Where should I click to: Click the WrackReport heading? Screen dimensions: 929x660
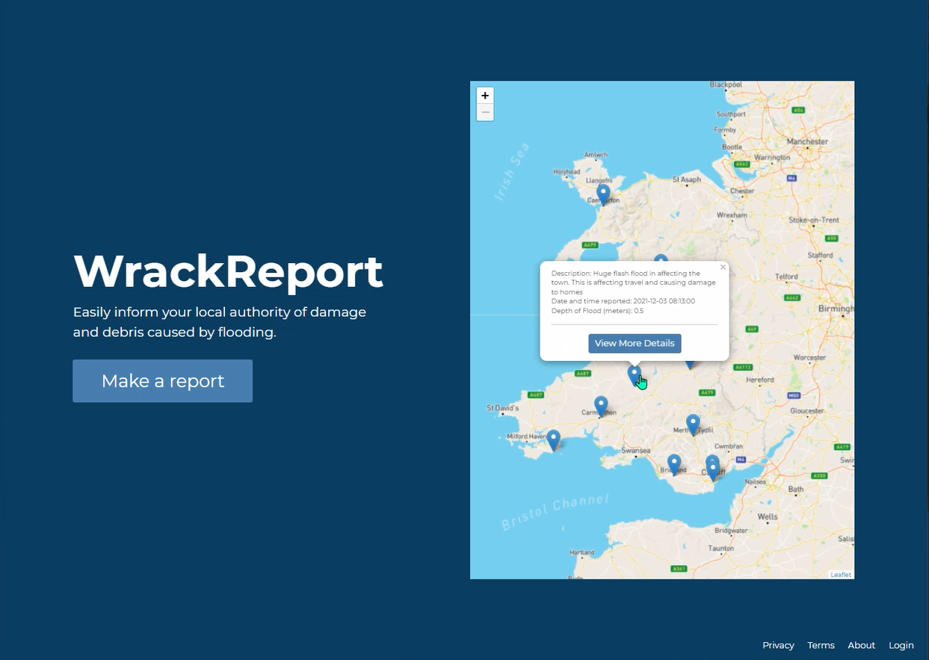coord(228,271)
